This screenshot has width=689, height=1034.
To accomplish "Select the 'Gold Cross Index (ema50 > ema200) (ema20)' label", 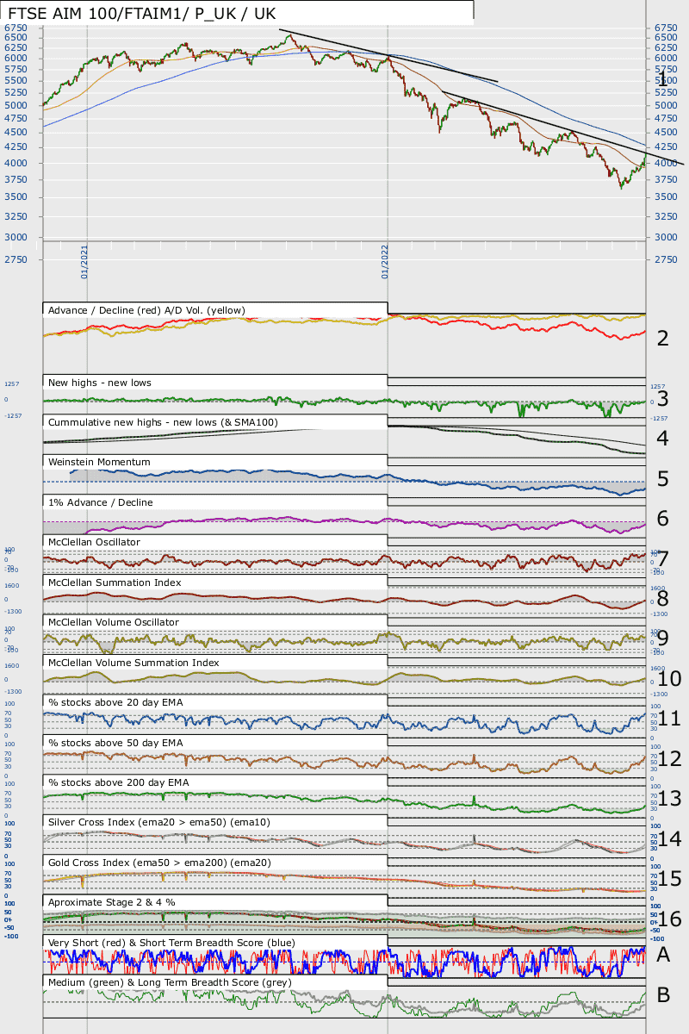I will pos(161,863).
